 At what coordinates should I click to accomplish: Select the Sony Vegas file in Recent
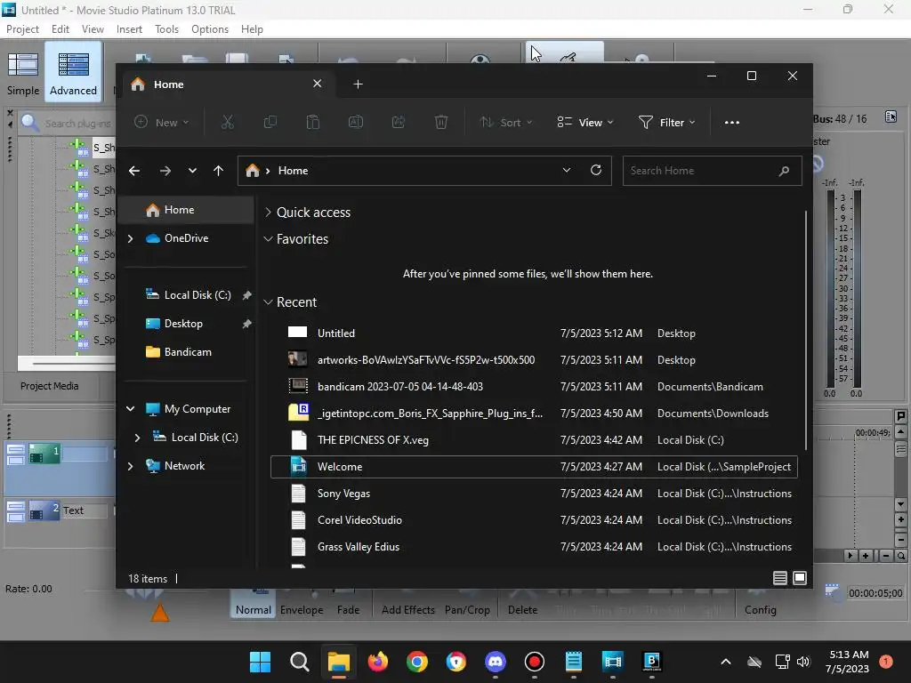534,494
